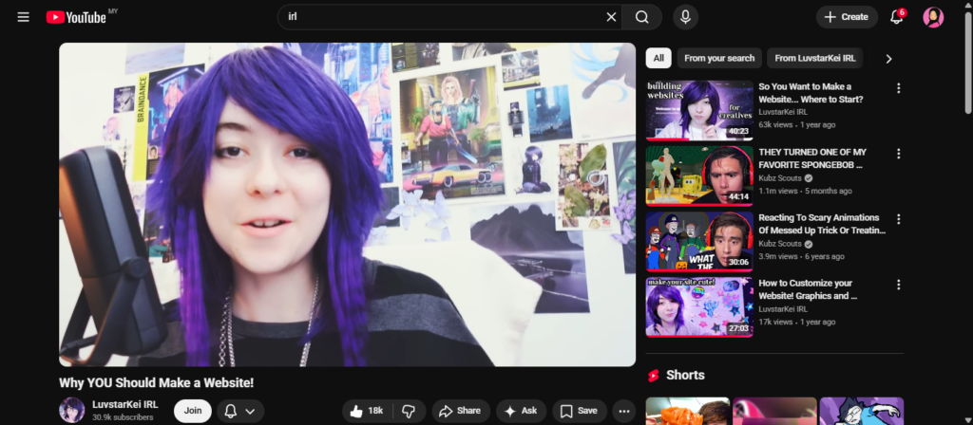Open options menu for Kubz Scouts Spongebob video
973x425 pixels.
898,153
